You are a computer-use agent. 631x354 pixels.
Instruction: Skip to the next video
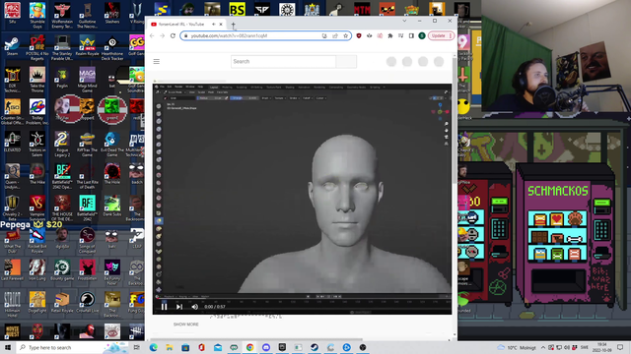(x=179, y=307)
